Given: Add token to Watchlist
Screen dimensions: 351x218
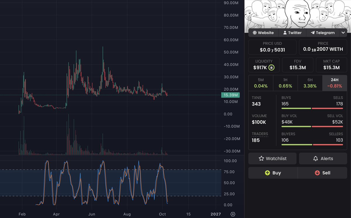Looking at the screenshot, I should 272,158.
